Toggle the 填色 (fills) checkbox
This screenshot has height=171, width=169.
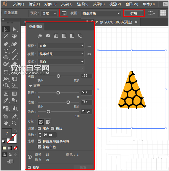point(39,128)
